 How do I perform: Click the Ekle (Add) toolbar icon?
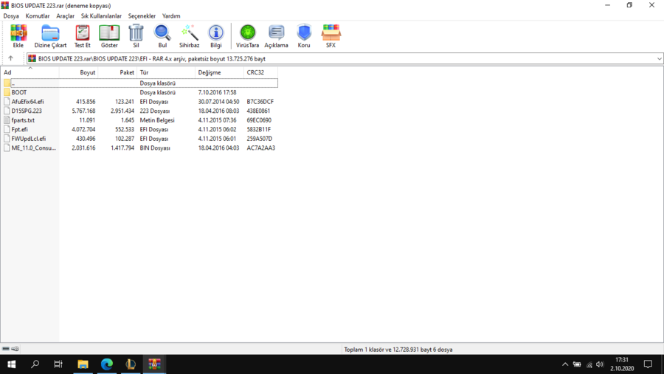pos(18,35)
